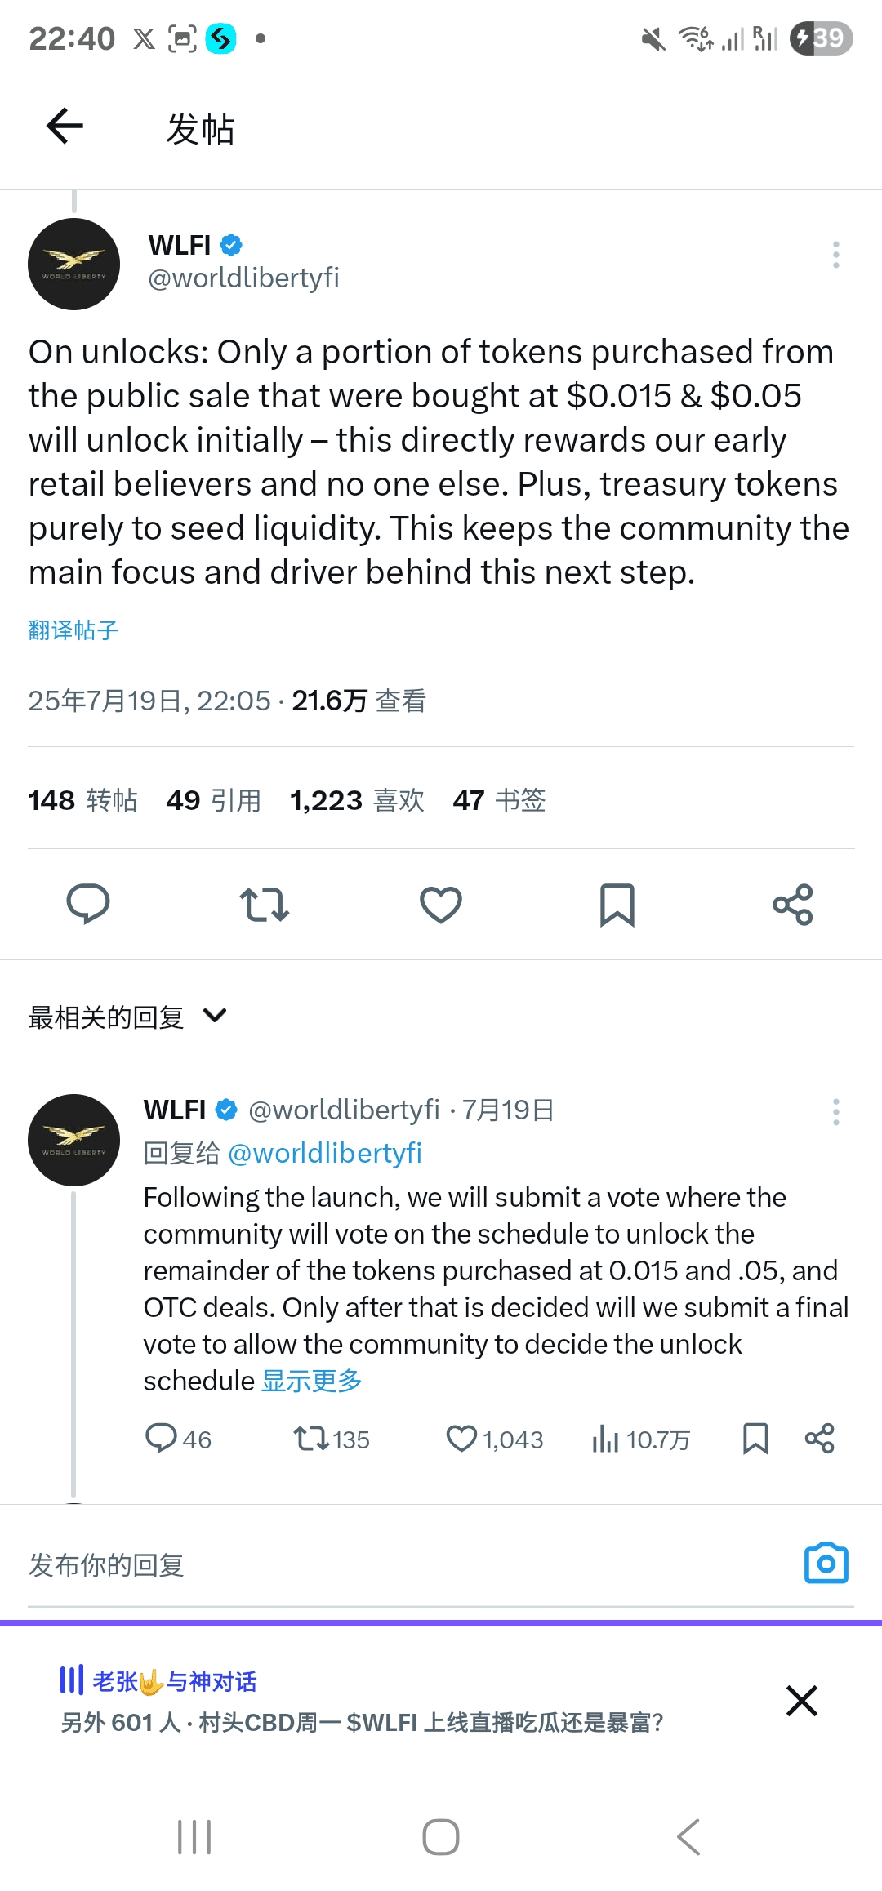This screenshot has height=1891, width=882.
Task: Open more options on the WLFI reply
Action: [x=835, y=1112]
